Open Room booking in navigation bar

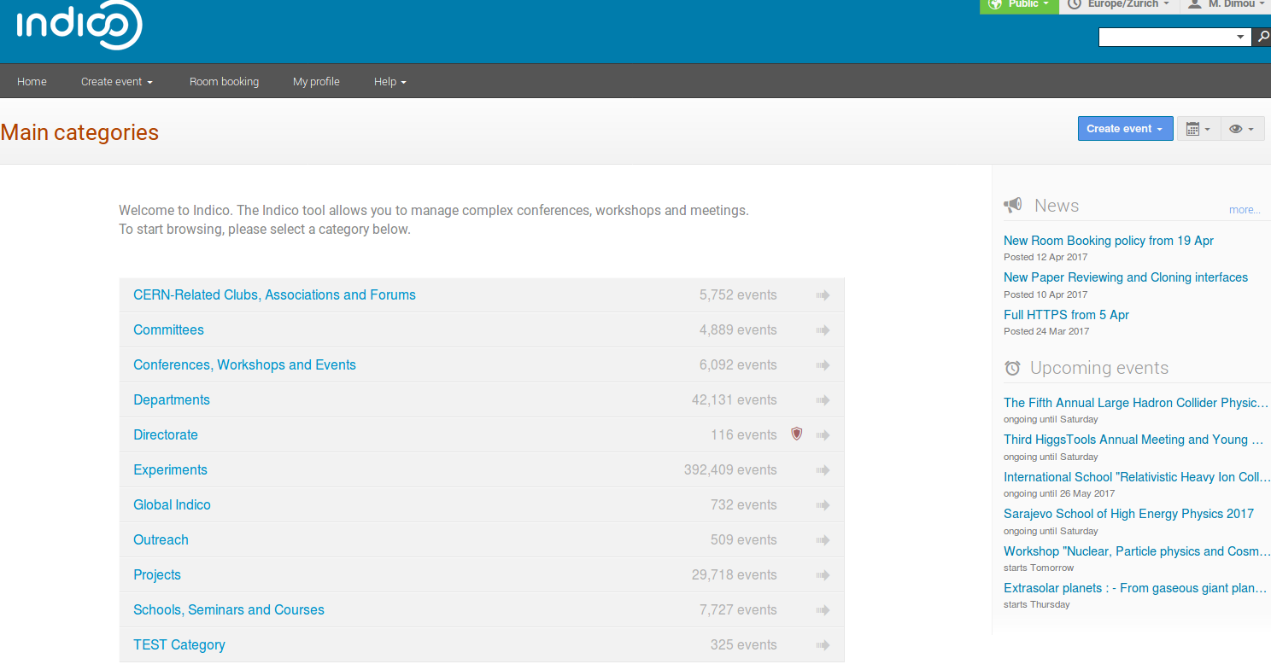[224, 82]
